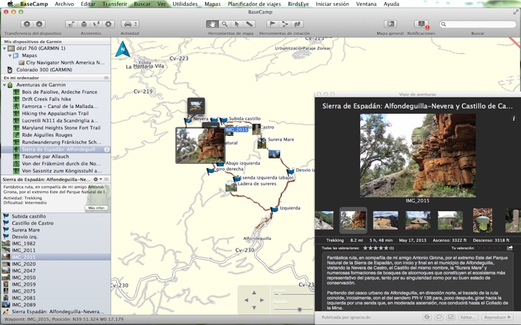This screenshot has width=521, height=325.
Task: Click the Reproducir button
Action: coord(497,317)
